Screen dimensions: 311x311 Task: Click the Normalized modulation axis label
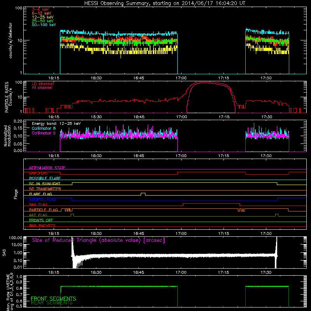(x=7, y=136)
